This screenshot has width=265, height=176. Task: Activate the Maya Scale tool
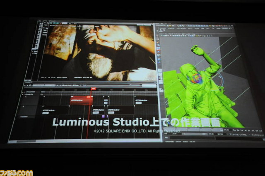(x=159, y=52)
